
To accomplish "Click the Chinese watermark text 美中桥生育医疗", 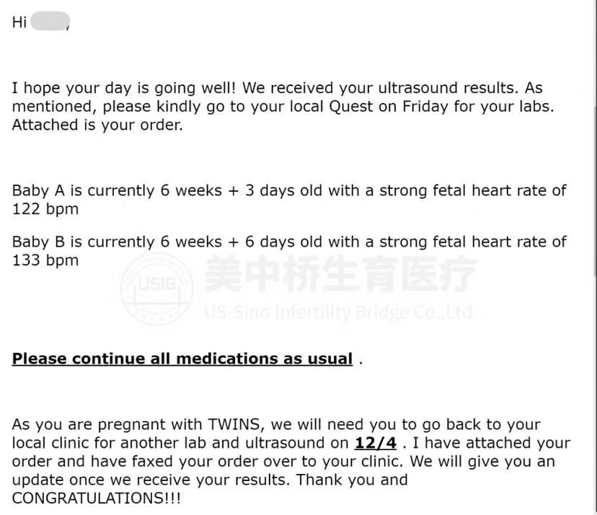I will (340, 273).
